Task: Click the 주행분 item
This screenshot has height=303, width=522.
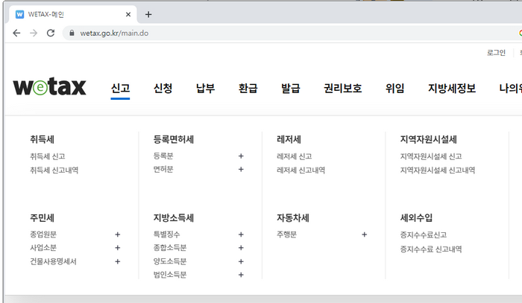Action: click(x=286, y=235)
